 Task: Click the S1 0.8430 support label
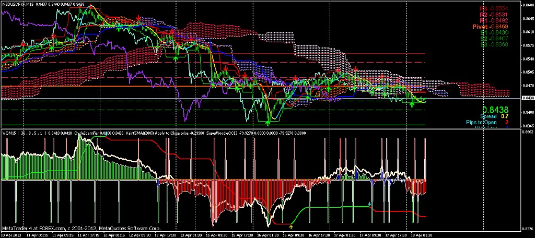[x=494, y=32]
